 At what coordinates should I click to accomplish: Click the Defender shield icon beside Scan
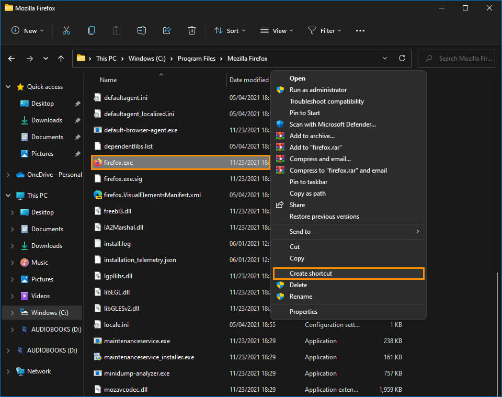280,124
